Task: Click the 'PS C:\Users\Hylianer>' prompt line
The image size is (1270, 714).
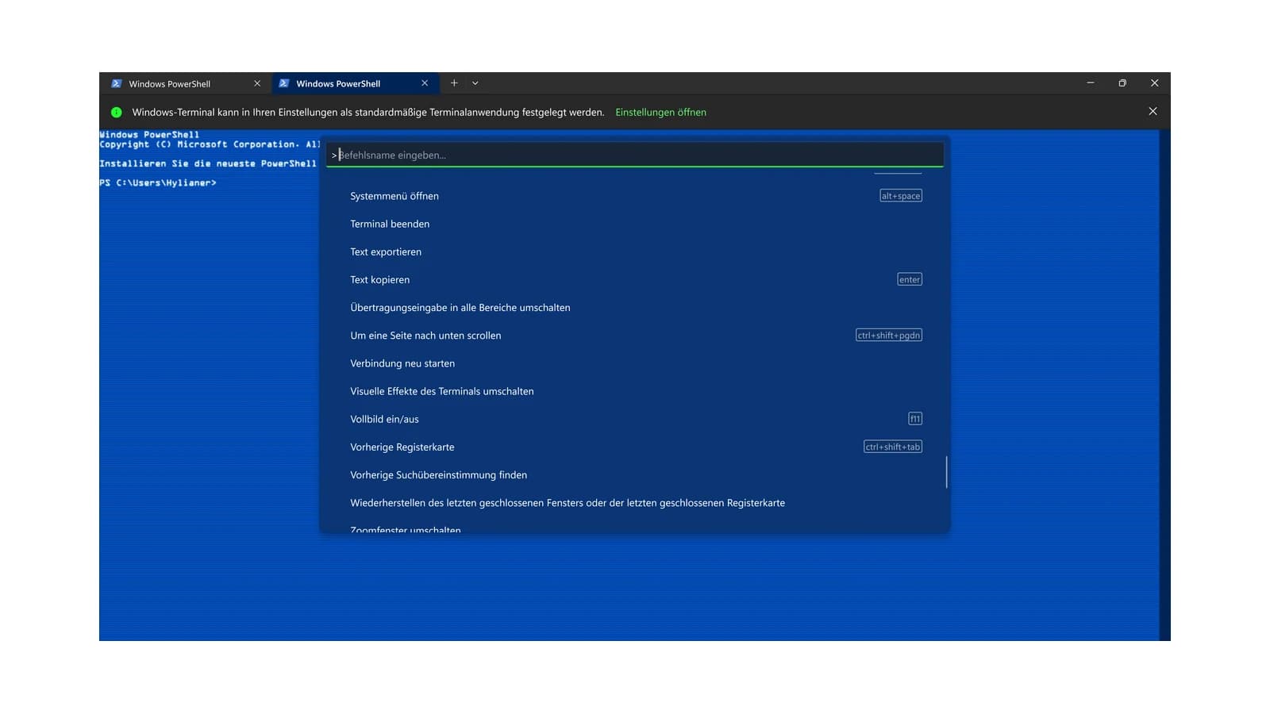Action: click(158, 182)
